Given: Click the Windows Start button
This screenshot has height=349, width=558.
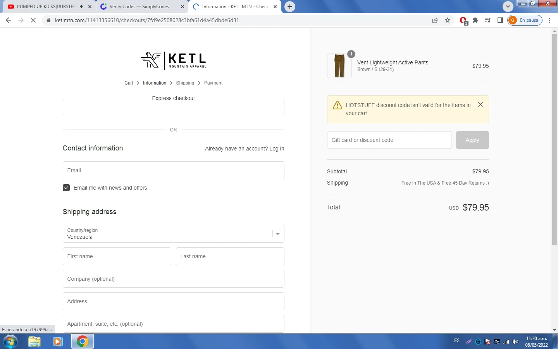Looking at the screenshot, I should tap(10, 342).
